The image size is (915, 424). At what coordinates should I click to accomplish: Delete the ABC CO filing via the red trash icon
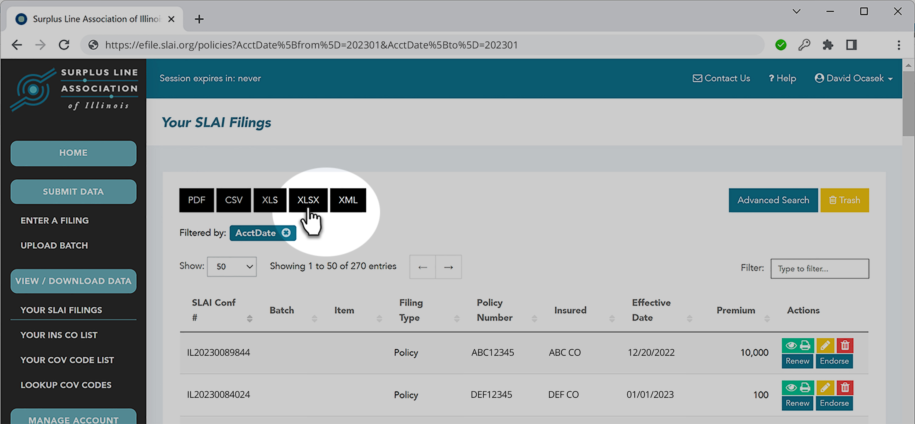click(x=845, y=346)
